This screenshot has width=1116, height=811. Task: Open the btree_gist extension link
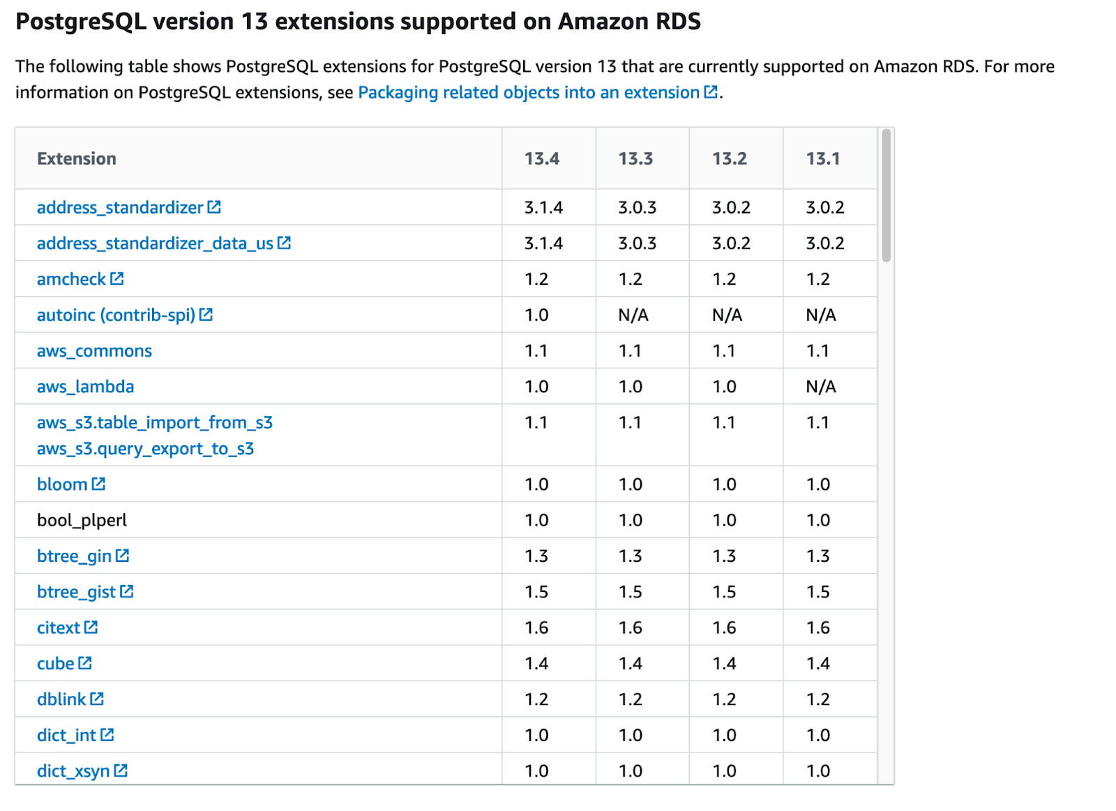click(x=76, y=592)
